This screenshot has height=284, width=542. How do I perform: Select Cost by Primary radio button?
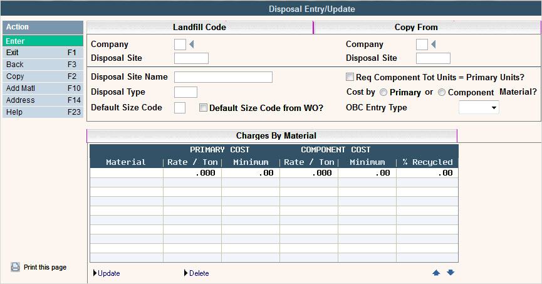[x=383, y=92]
